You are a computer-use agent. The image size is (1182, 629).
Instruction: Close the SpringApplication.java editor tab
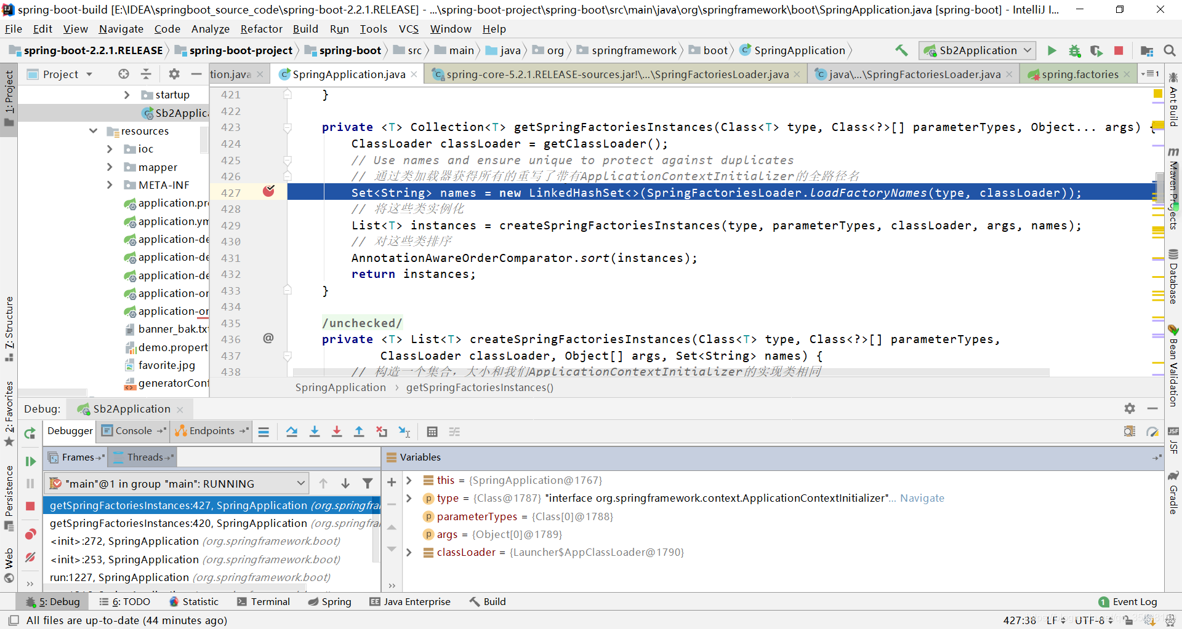(414, 74)
